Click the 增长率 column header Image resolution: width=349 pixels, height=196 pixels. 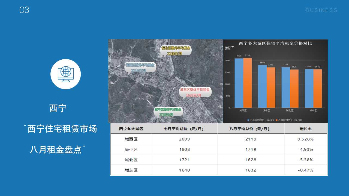[305, 129]
